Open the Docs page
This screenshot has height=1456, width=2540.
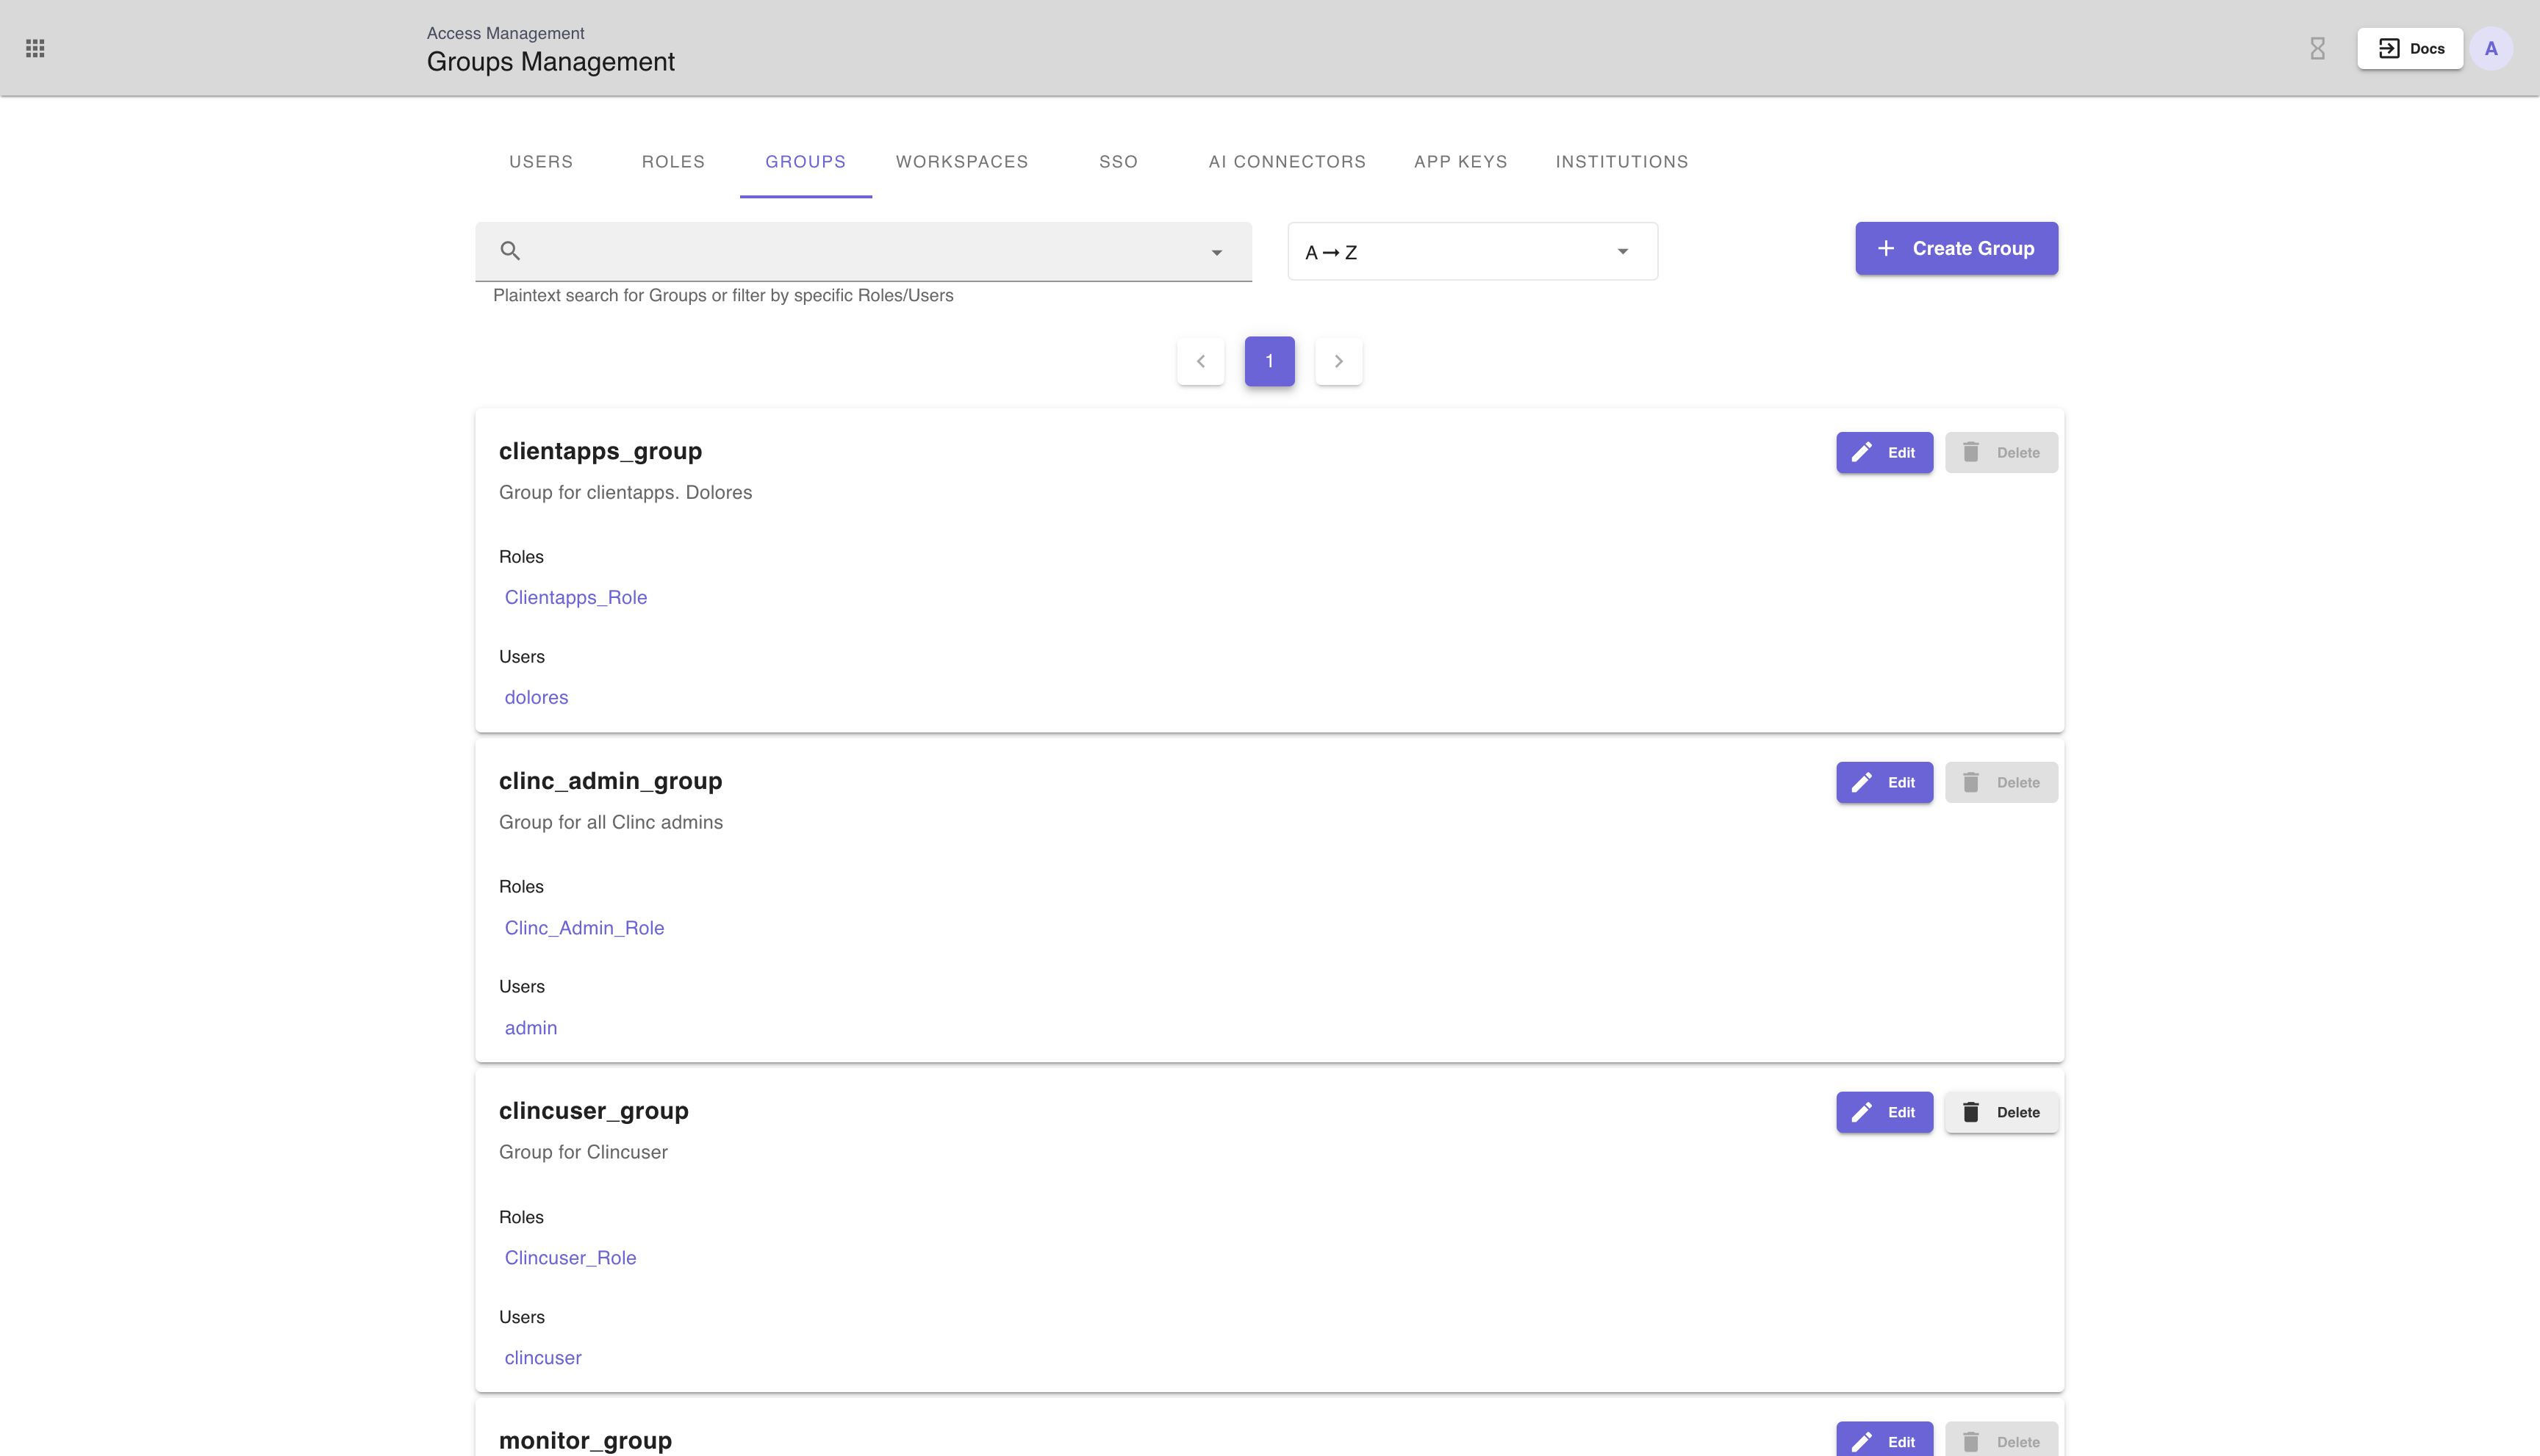click(x=2410, y=48)
